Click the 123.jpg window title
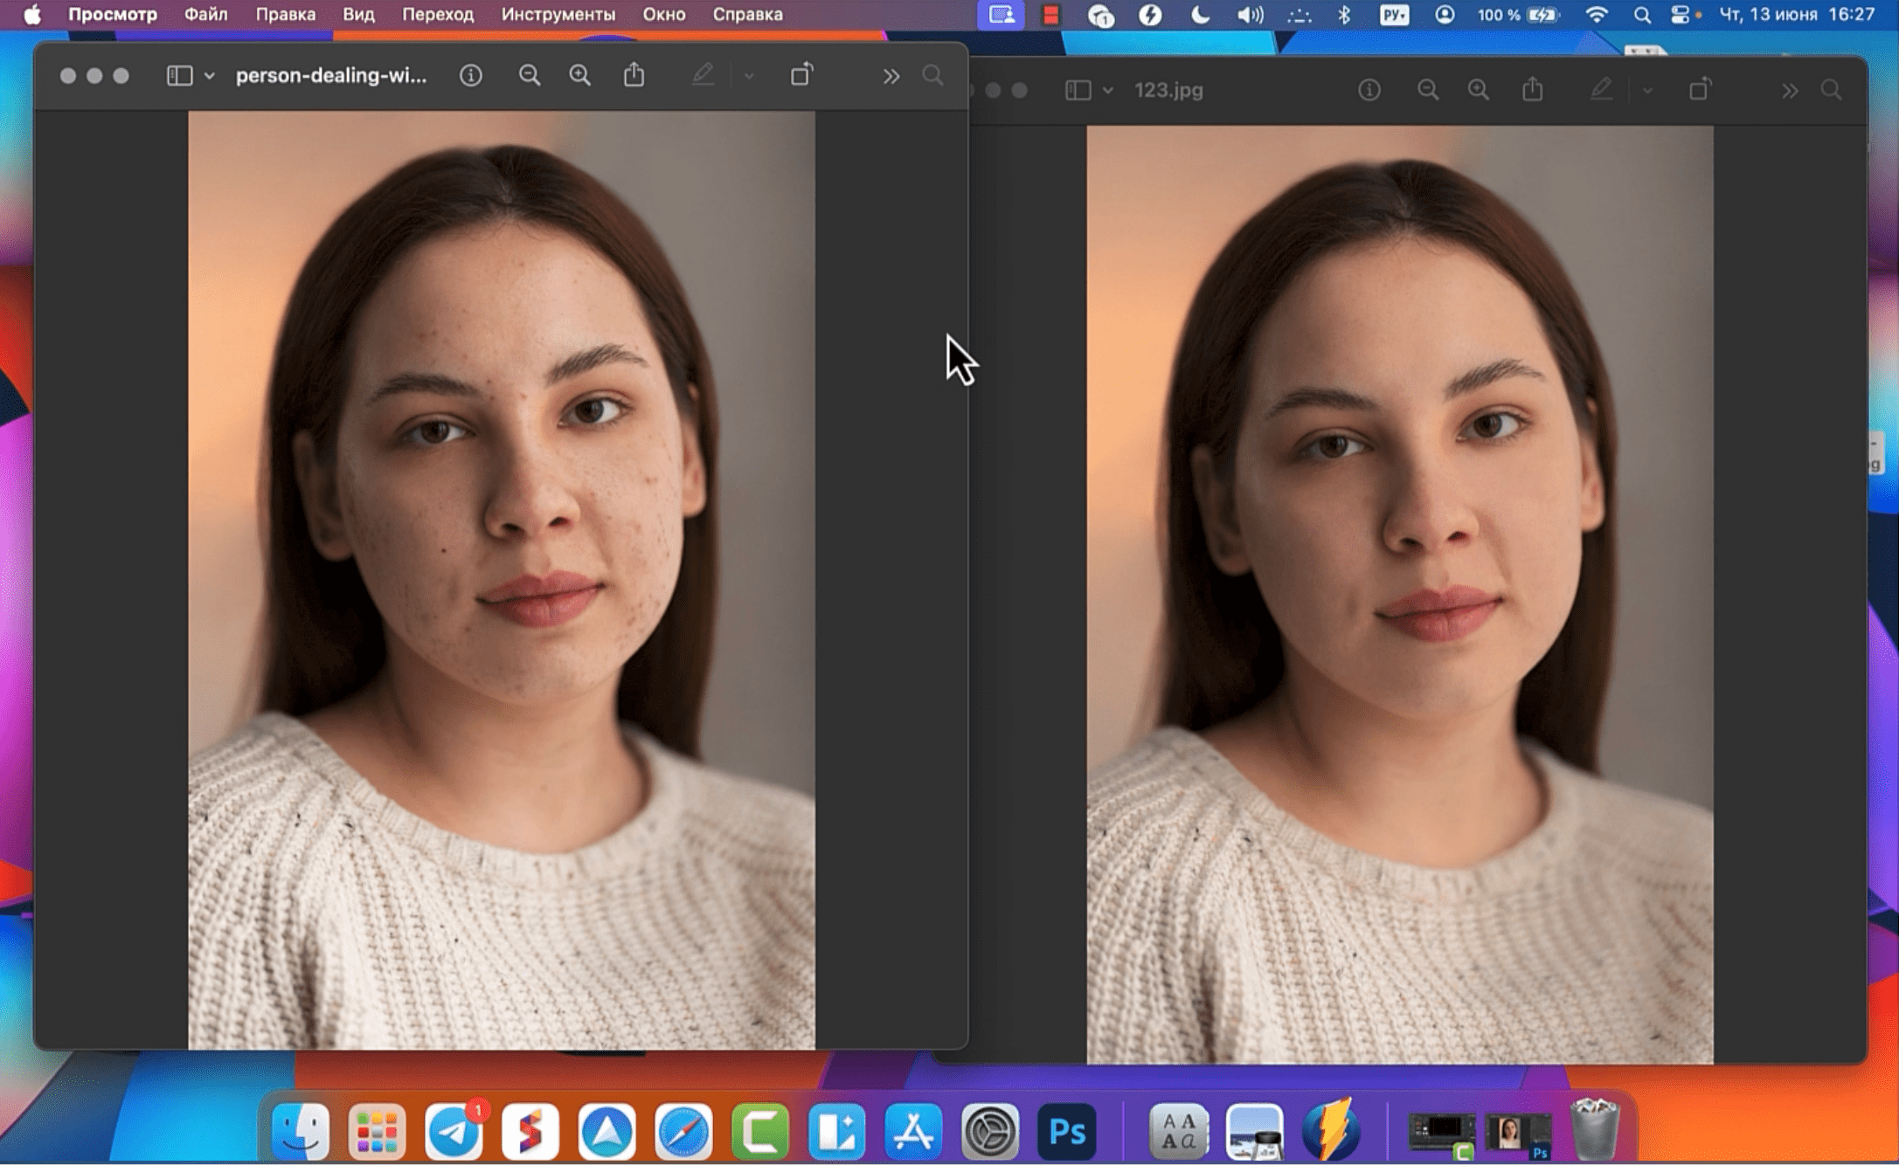Image resolution: width=1899 pixels, height=1165 pixels. (x=1168, y=90)
